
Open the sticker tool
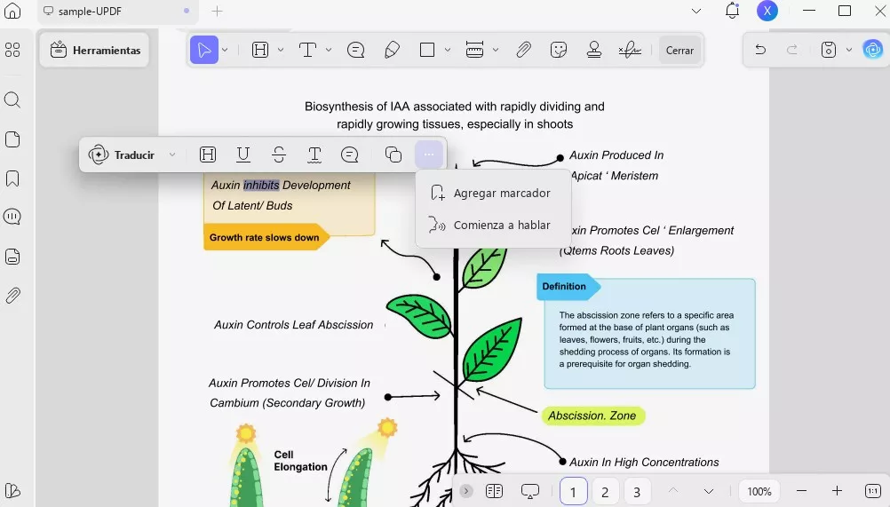[559, 50]
